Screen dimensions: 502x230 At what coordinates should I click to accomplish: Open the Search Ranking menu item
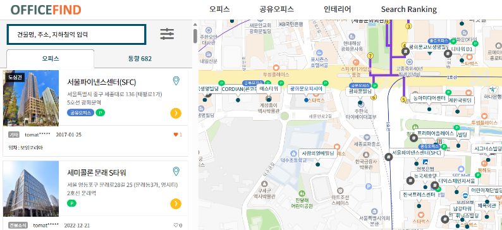409,9
